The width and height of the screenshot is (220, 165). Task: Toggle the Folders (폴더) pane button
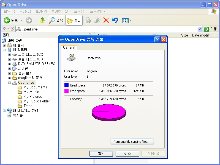coord(74,20)
